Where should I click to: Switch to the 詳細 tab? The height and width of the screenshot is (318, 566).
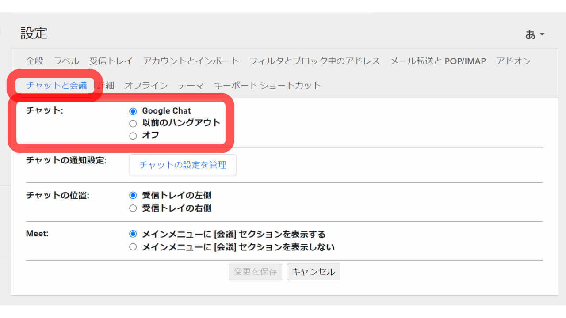(106, 85)
